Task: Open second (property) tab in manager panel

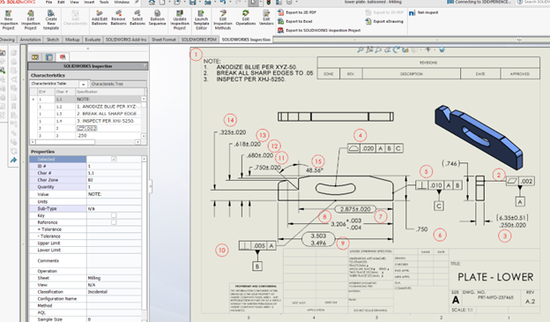Action: 48,56
